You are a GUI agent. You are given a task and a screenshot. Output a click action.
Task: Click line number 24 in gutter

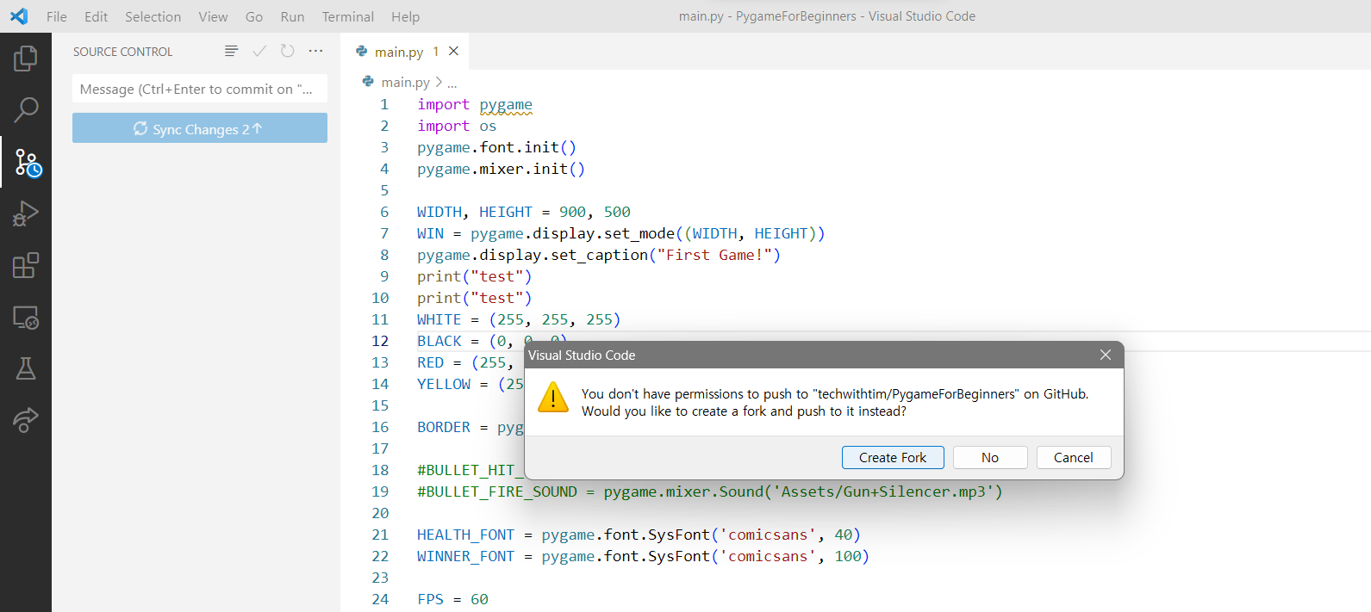380,599
